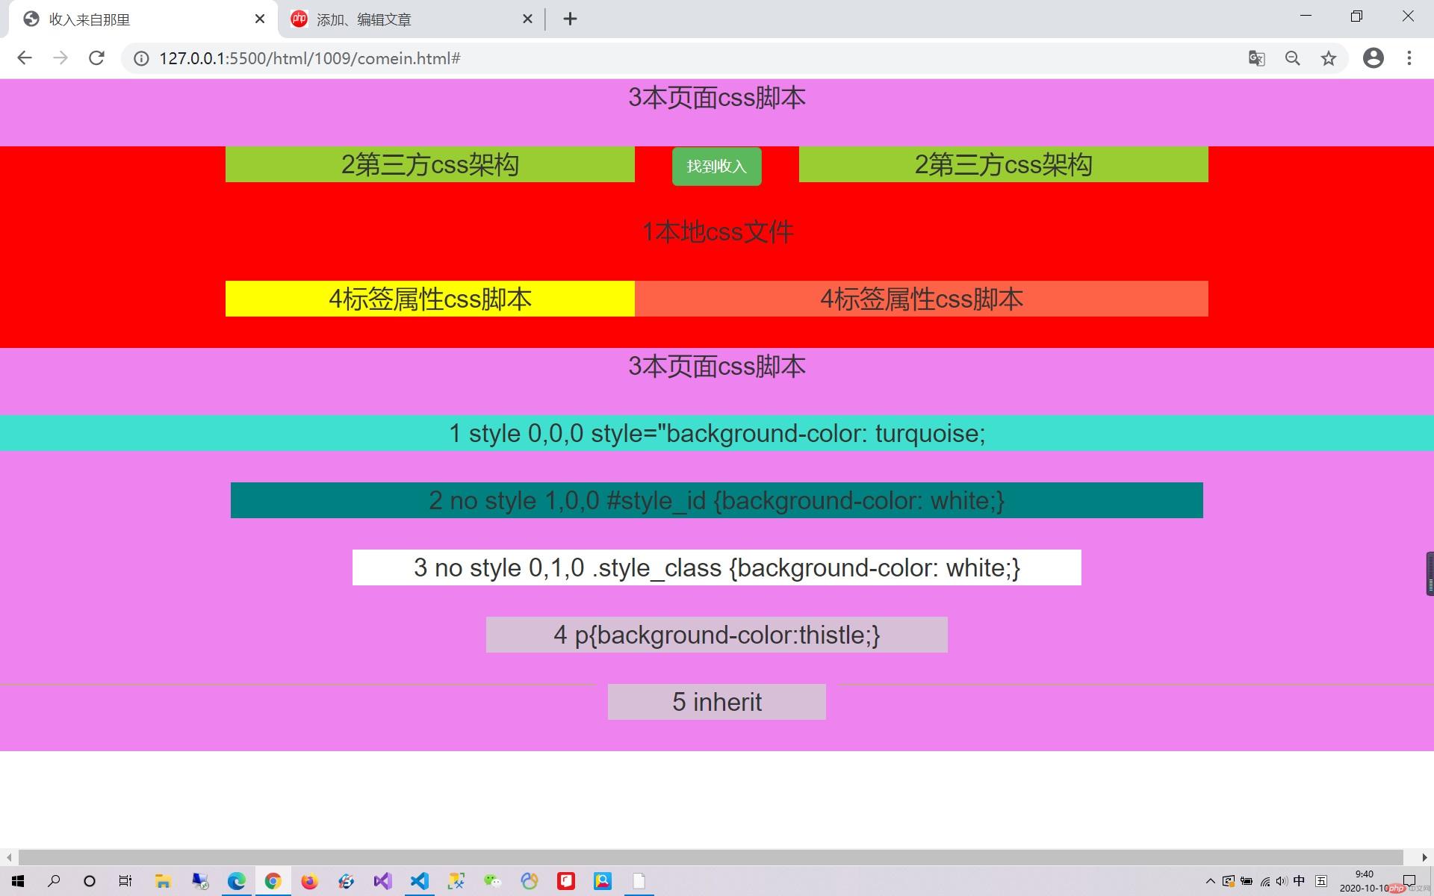Click the turquoise '1 style 0,0,0' bar
This screenshot has height=896, width=1434.
(x=717, y=433)
